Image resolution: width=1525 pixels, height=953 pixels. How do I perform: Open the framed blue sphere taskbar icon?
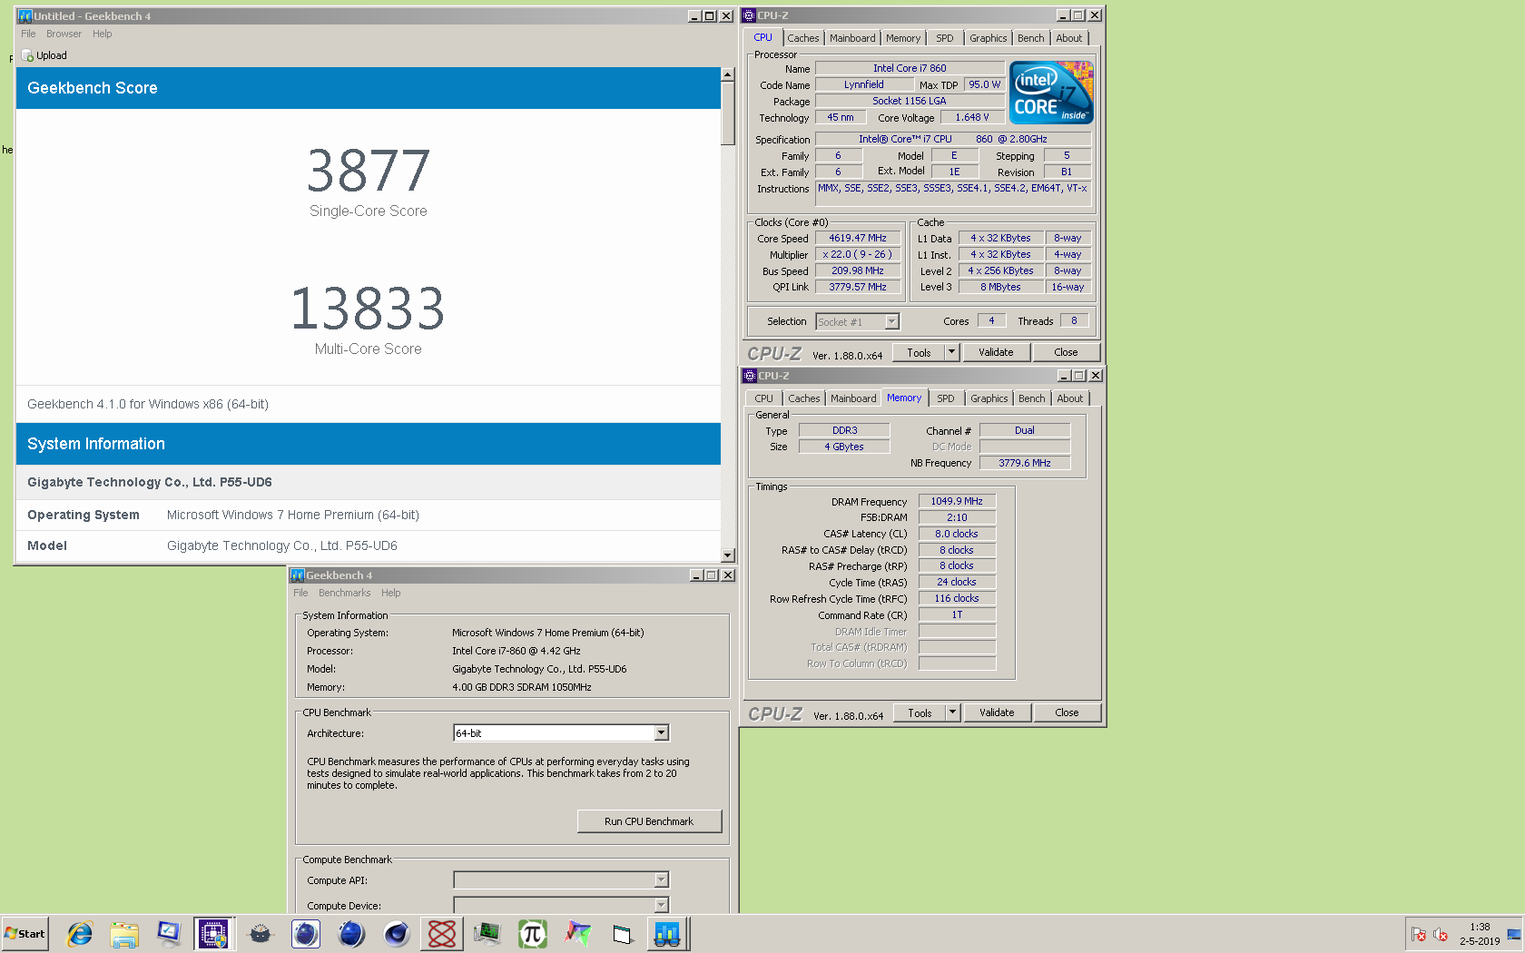tap(306, 933)
